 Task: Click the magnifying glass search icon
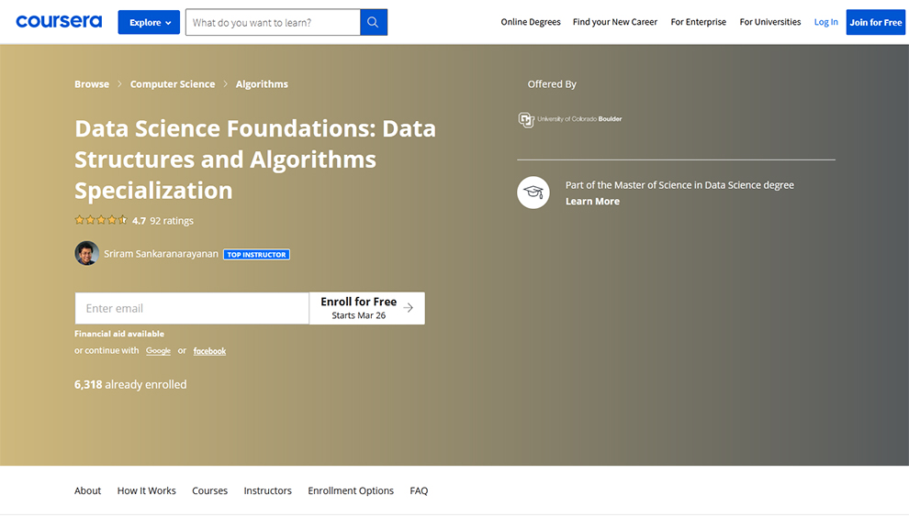374,22
